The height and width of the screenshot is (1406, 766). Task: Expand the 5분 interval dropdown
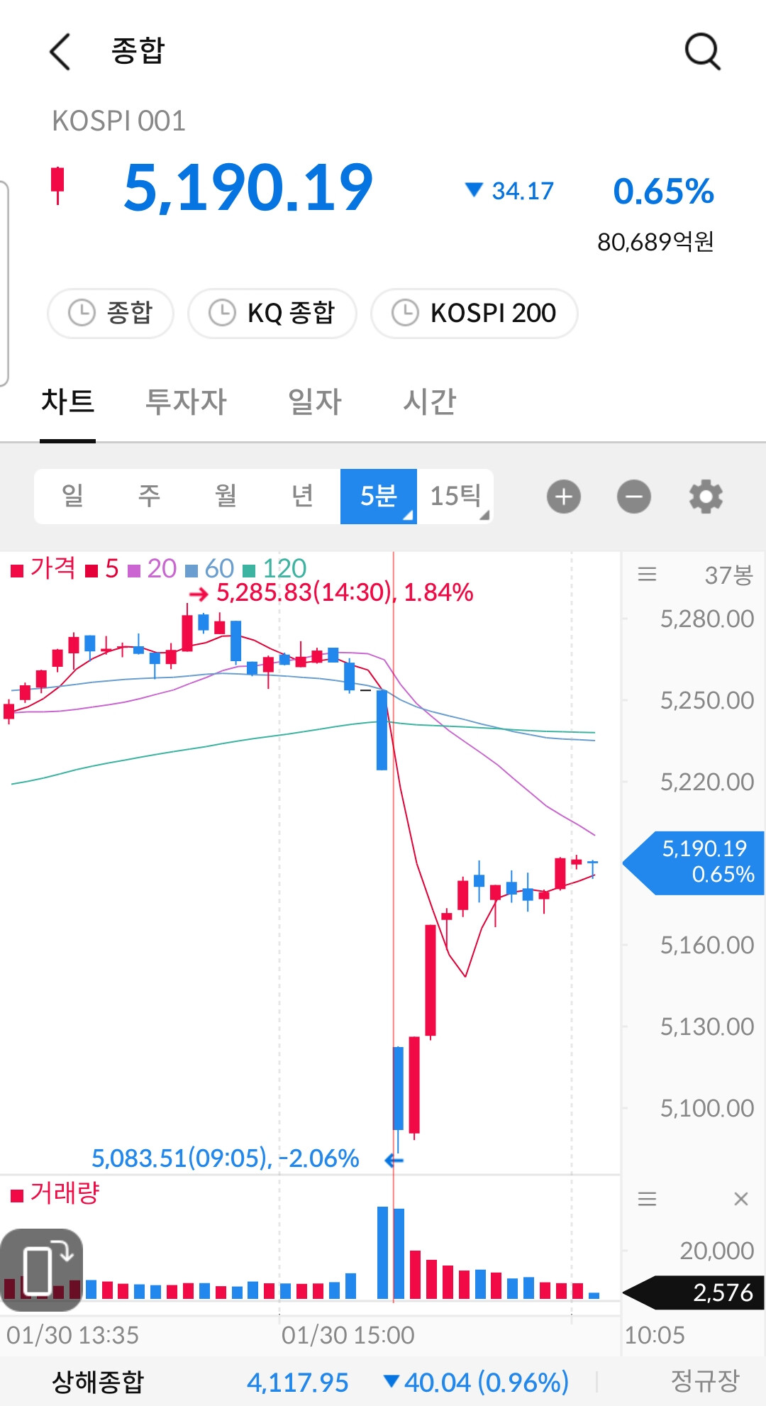click(x=379, y=497)
